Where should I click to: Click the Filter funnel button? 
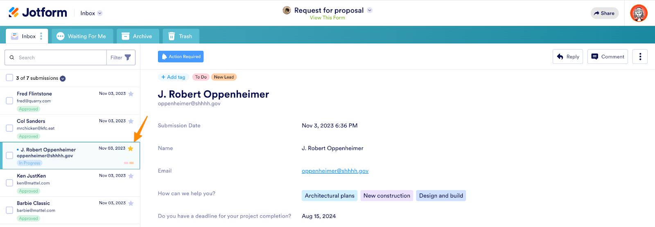pos(121,58)
